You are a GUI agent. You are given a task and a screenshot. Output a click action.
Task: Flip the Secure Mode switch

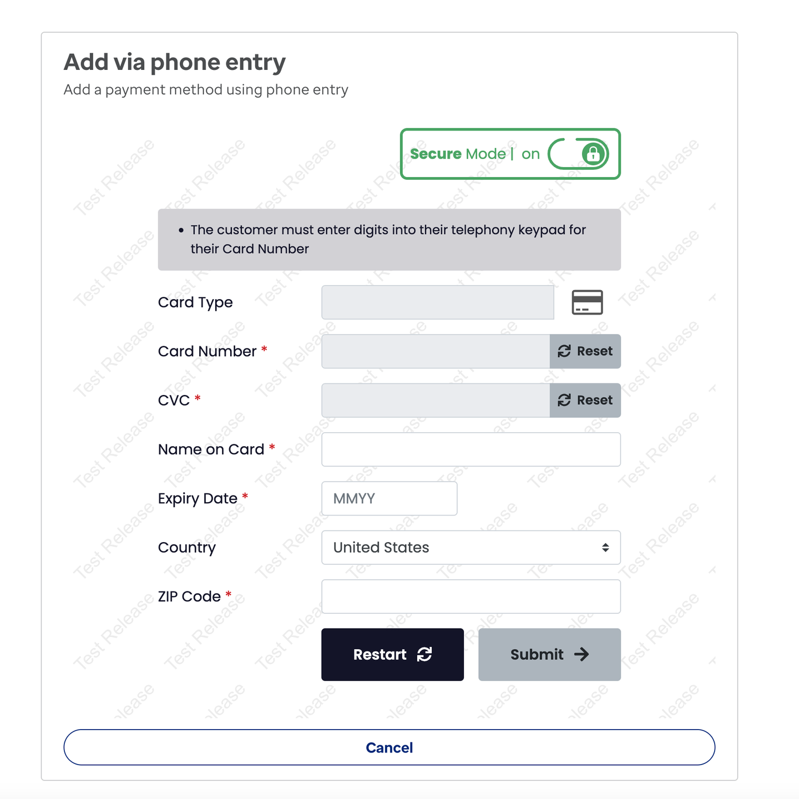point(578,154)
